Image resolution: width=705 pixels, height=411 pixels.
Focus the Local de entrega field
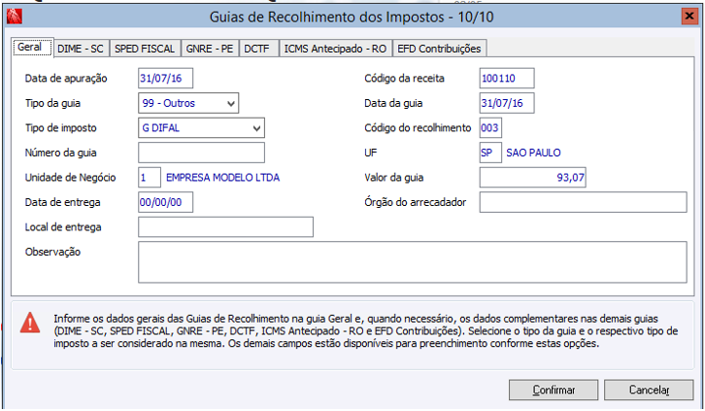coord(225,227)
